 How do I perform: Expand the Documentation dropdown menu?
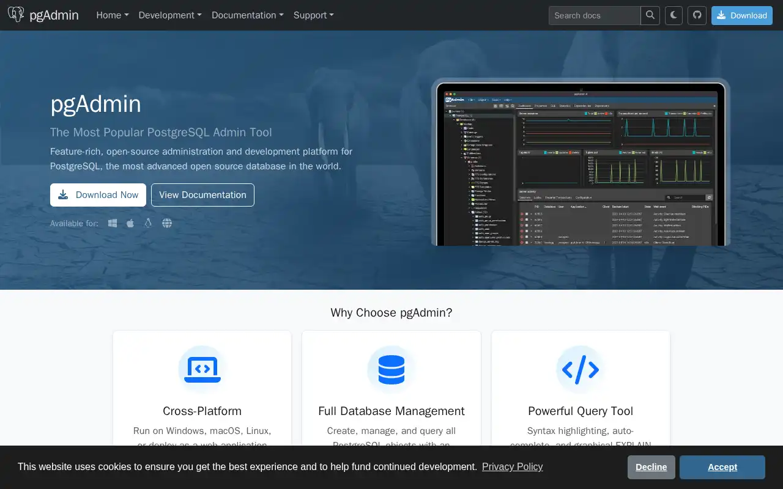248,15
